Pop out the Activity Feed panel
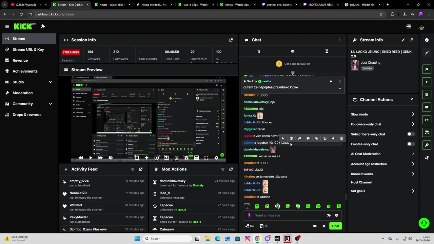Screen dimensions: 434x244 pyautogui.click(x=141, y=169)
